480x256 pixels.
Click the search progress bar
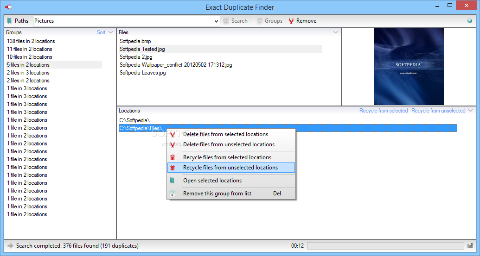386,246
